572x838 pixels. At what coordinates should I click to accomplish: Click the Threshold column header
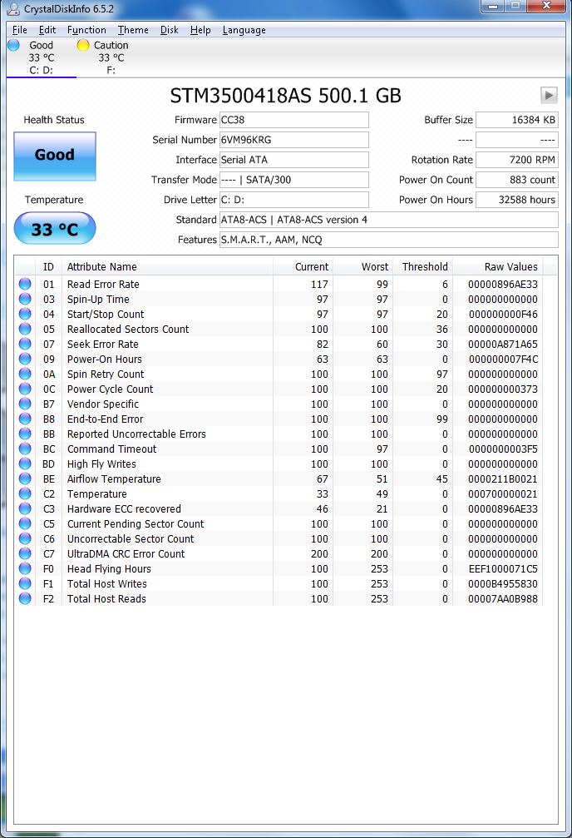(422, 266)
